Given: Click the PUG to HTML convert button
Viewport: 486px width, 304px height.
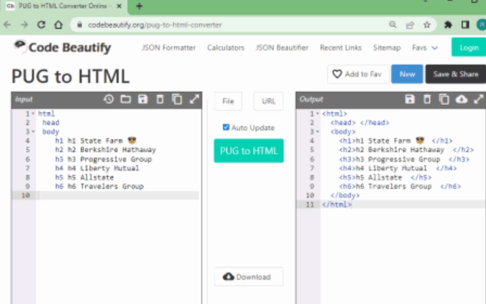Looking at the screenshot, I should click(248, 151).
